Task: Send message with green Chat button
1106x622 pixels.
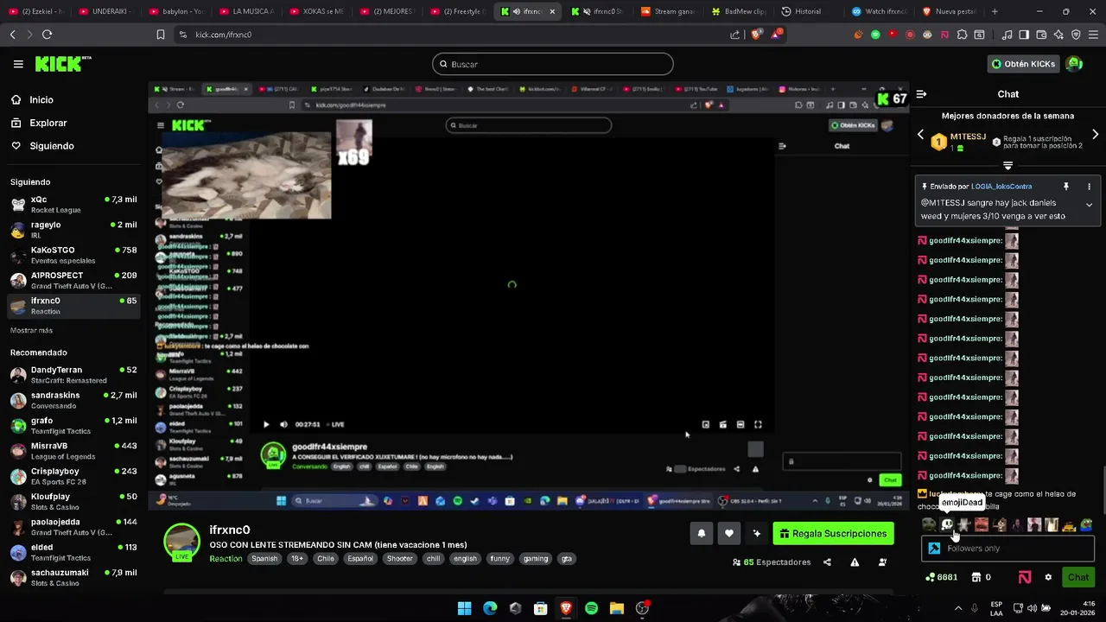Action: click(1078, 577)
